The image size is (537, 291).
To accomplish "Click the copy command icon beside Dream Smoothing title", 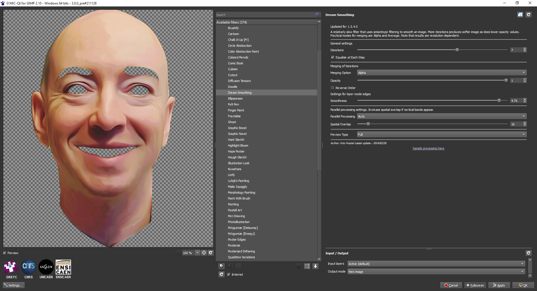I will 520,15.
